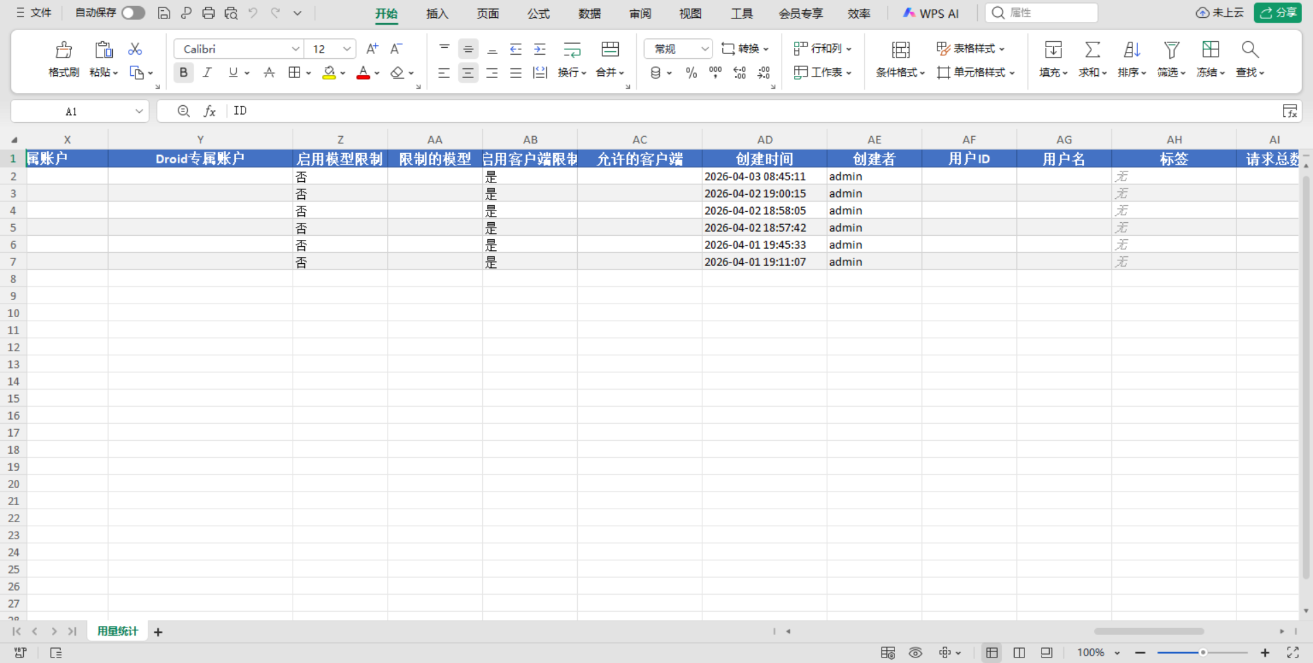Expand the Name Box dropdown arrow
The width and height of the screenshot is (1313, 663).
click(139, 111)
